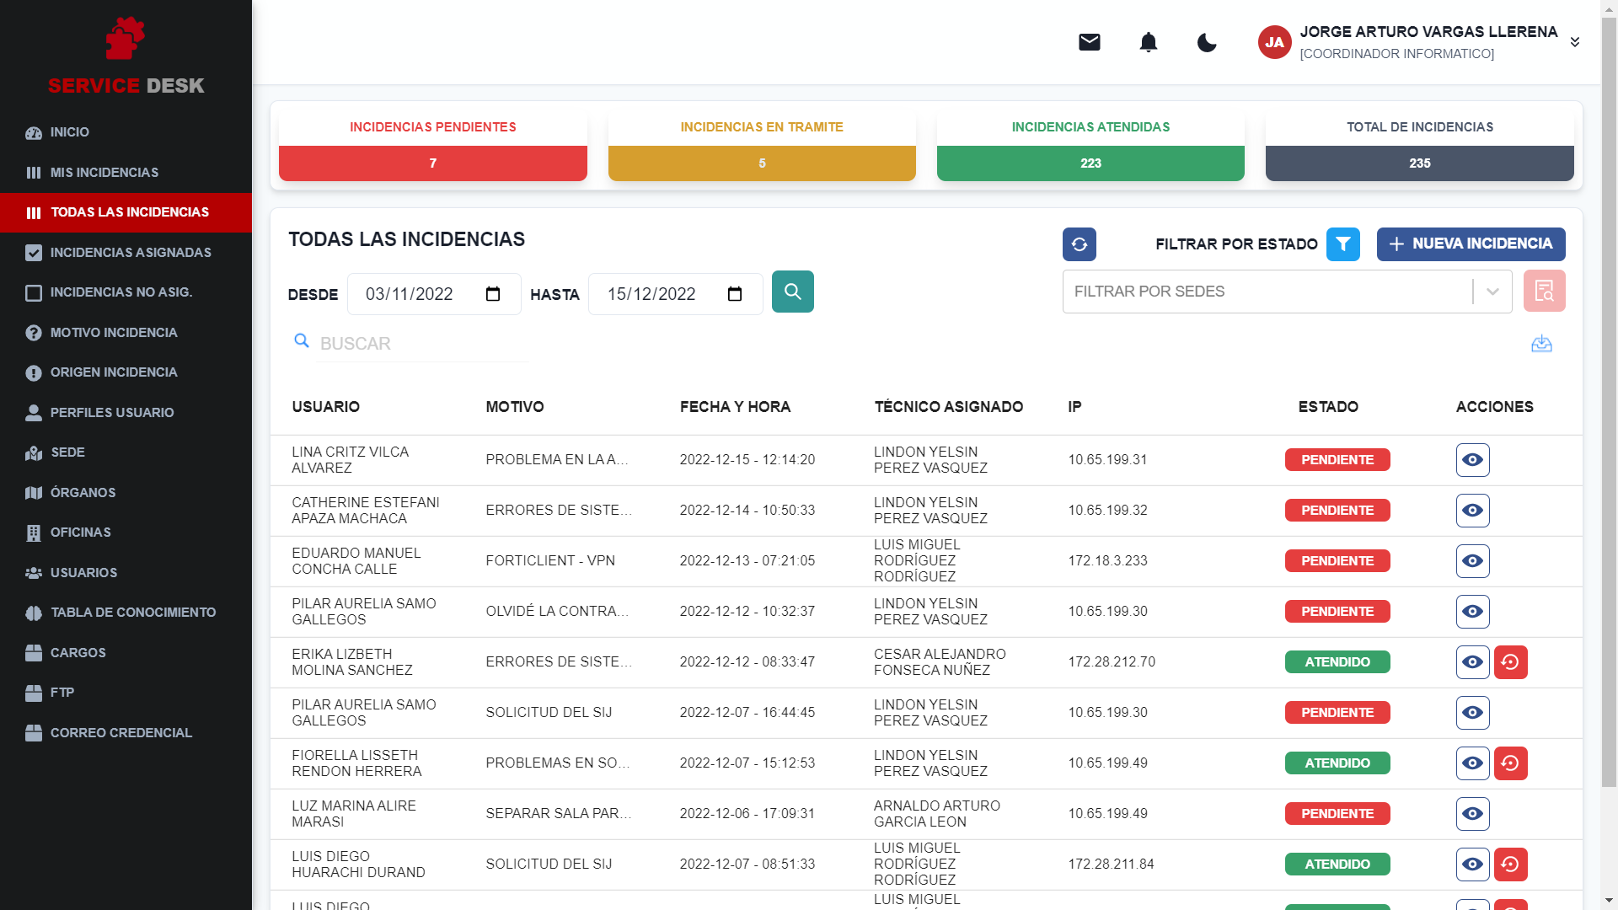Open the notifications bell
This screenshot has height=910, width=1618.
[x=1148, y=42]
